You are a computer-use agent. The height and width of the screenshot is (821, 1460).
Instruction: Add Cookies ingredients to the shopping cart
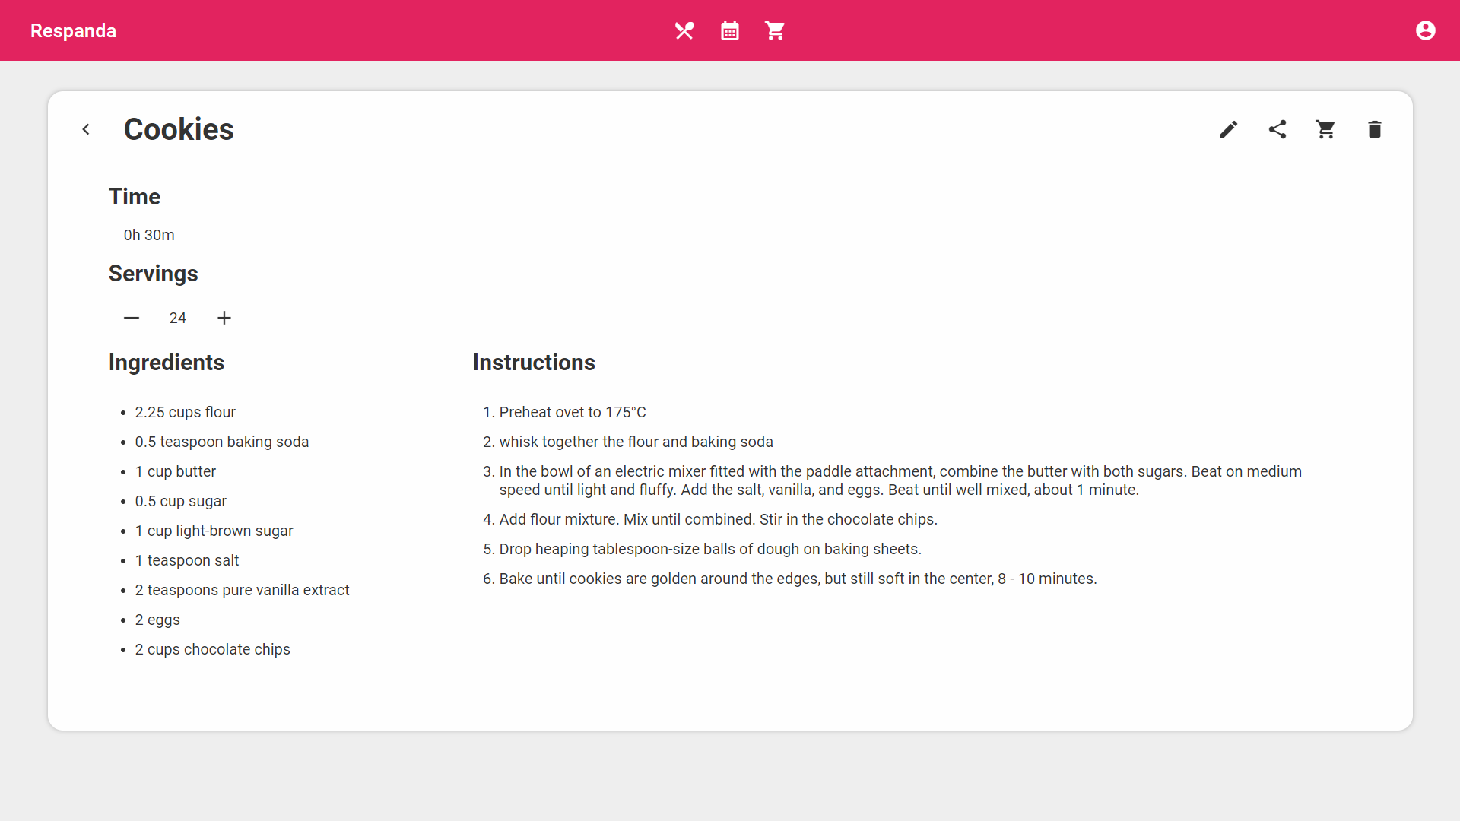[x=1325, y=129]
